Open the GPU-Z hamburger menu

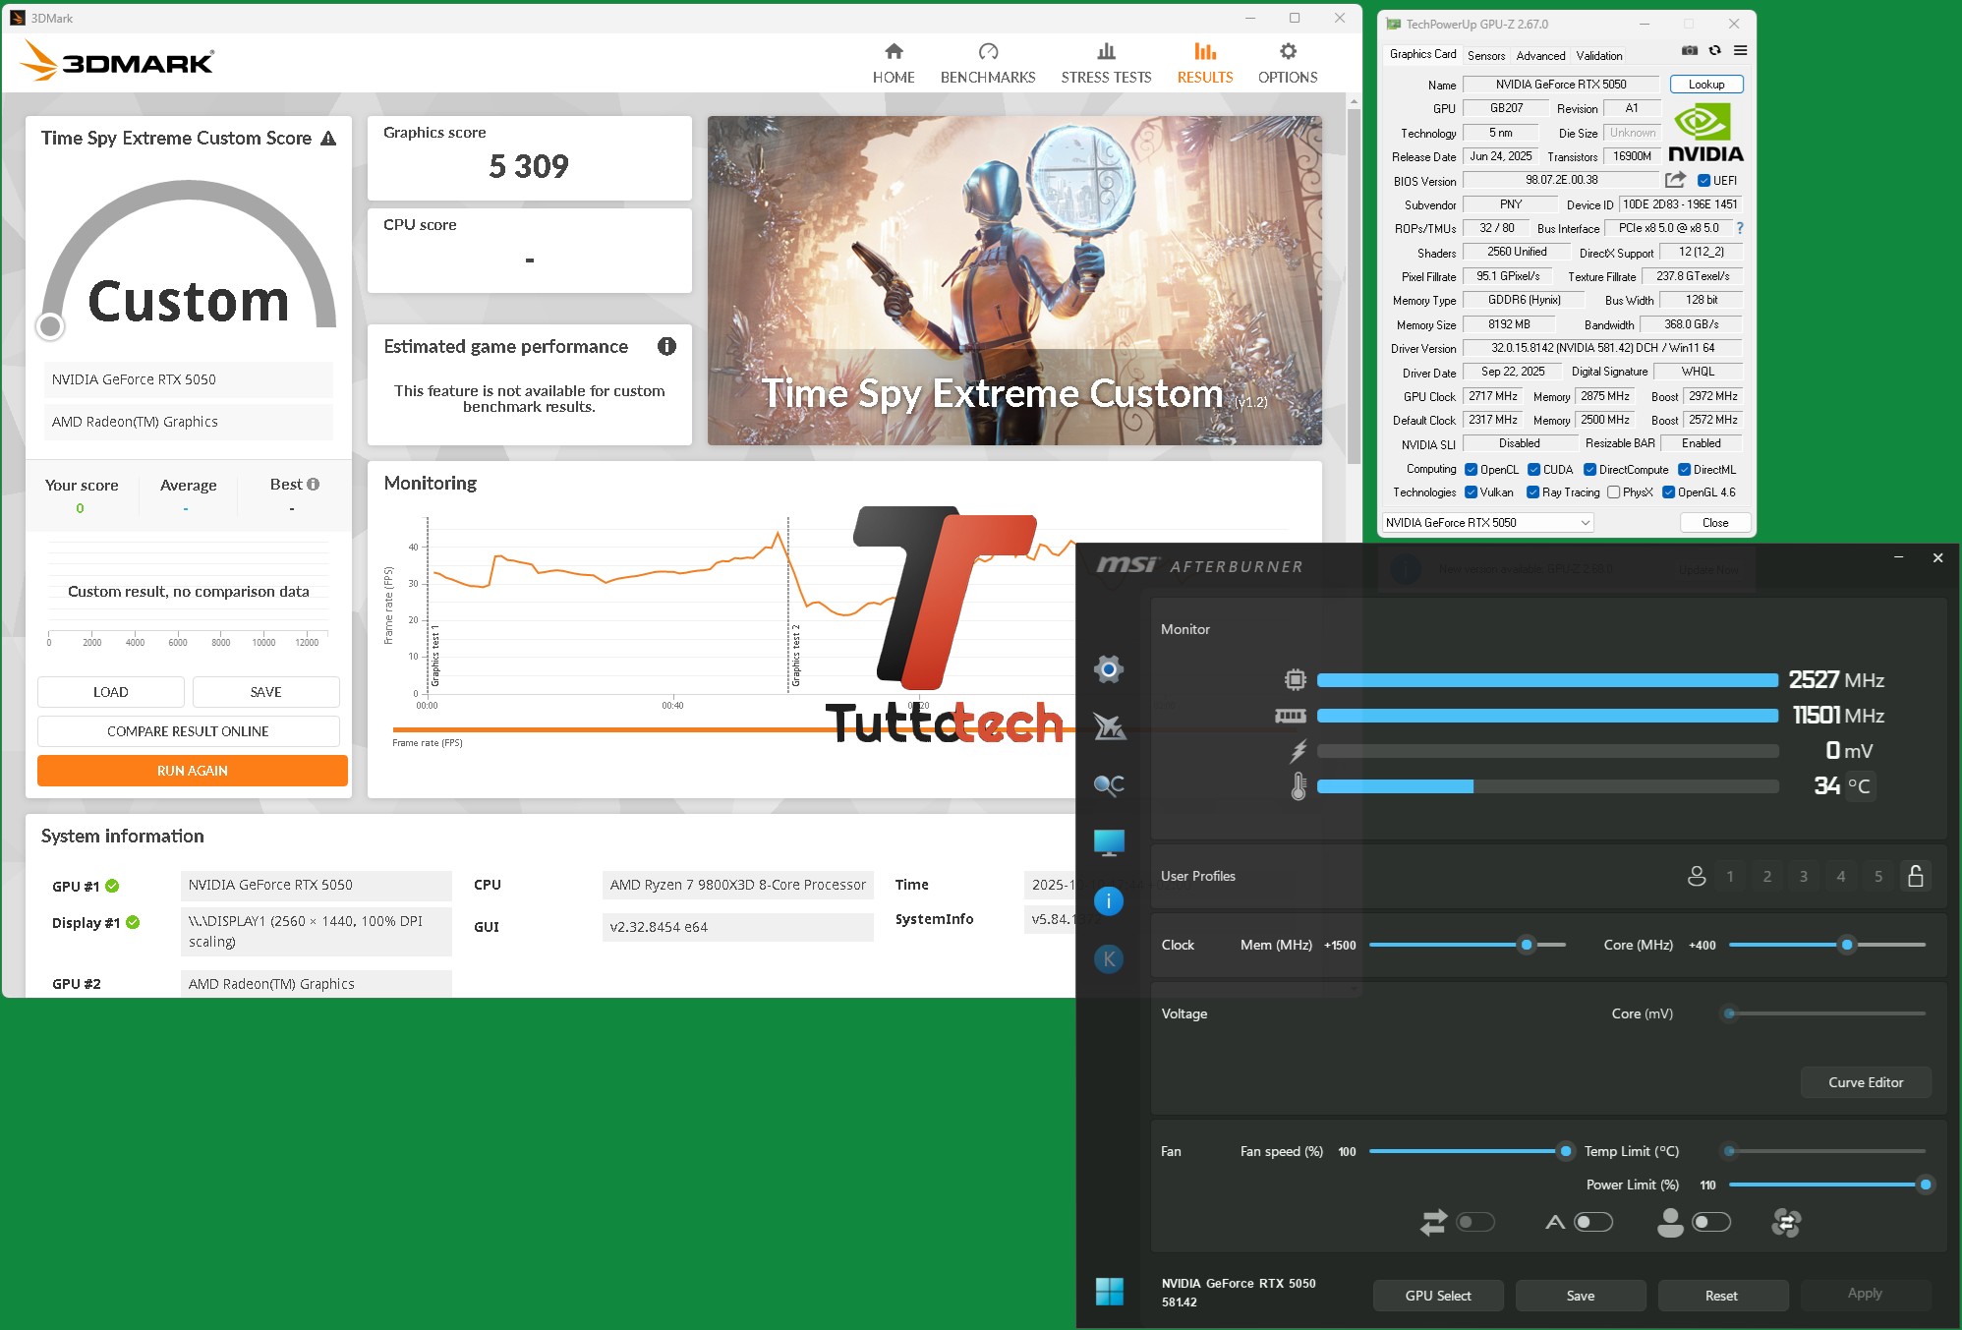(x=1740, y=50)
